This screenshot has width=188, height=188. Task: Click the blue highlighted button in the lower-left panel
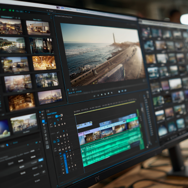point(41,160)
